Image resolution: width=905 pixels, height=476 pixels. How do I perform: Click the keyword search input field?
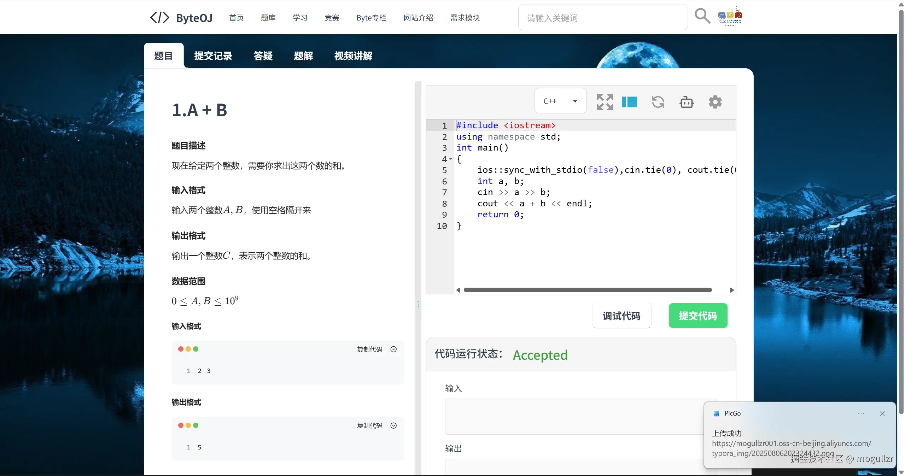603,18
